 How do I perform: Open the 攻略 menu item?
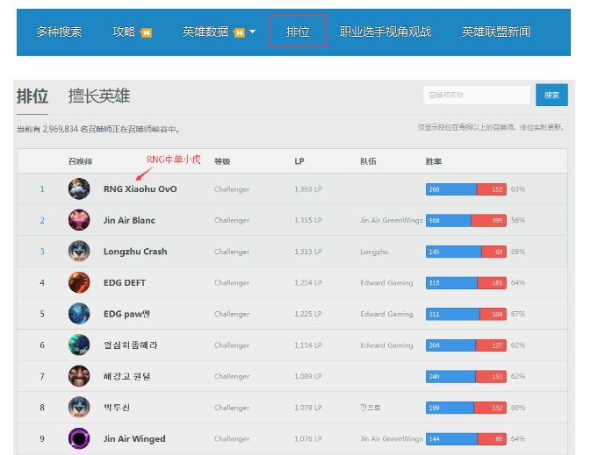tap(124, 32)
